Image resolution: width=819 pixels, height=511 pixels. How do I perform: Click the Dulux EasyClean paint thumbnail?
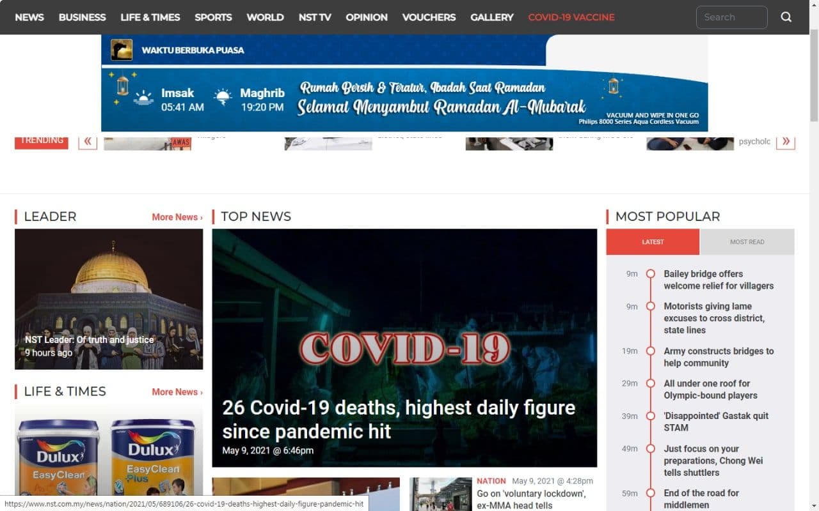(x=109, y=457)
